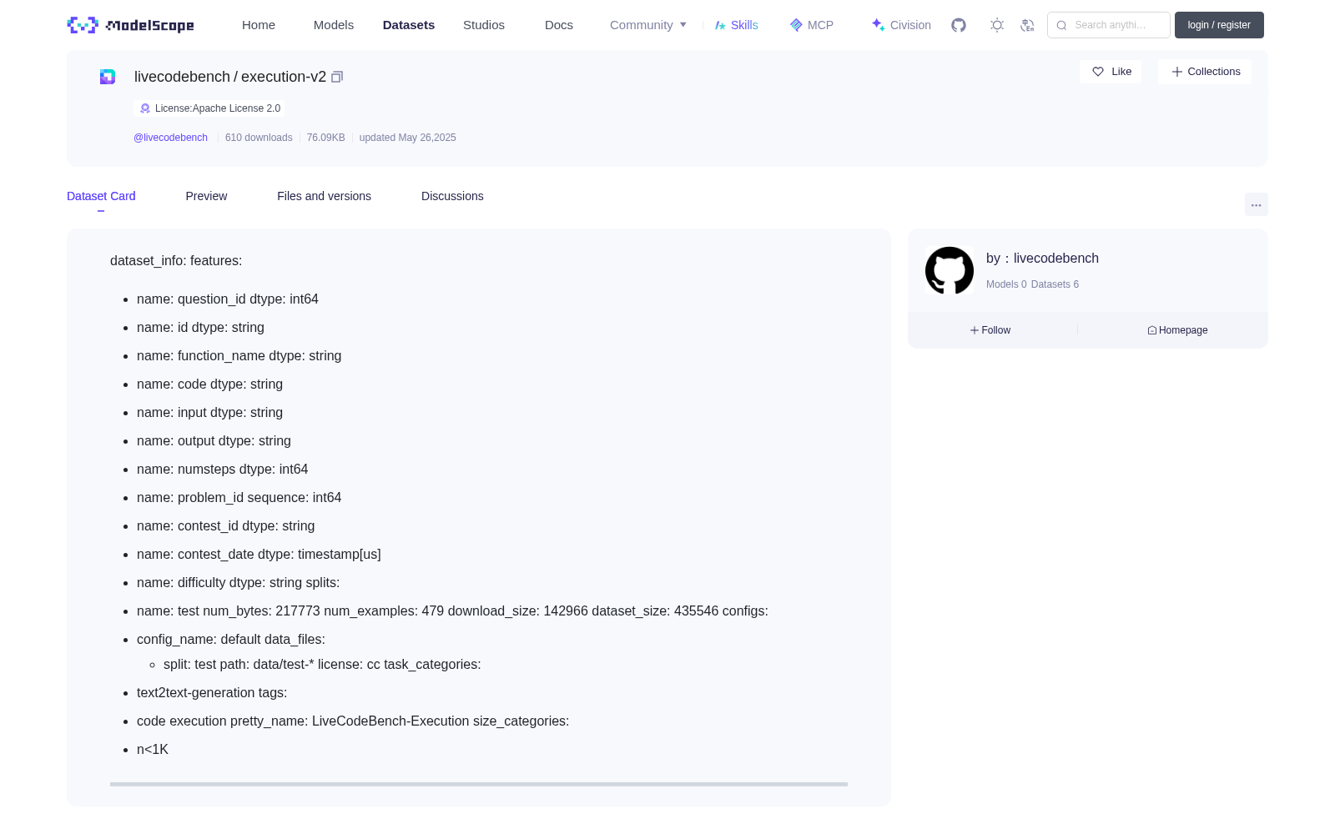Toggle the light/dark theme sun icon
Viewport: 1335px width, 834px height.
(x=997, y=25)
